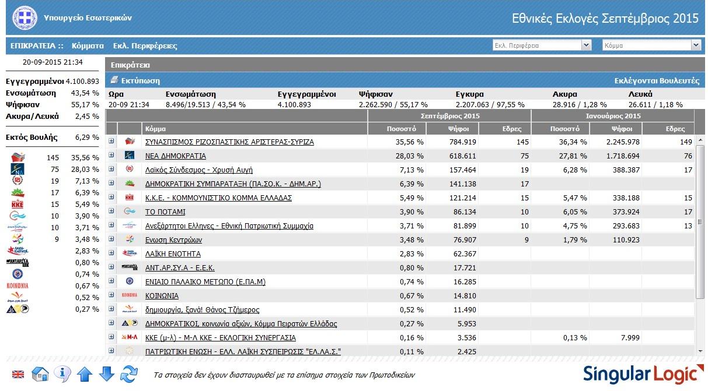Viewport: 708px width, 391px height.
Task: Open the Εκλ. Περιφέρειες menu
Action: [x=145, y=45]
